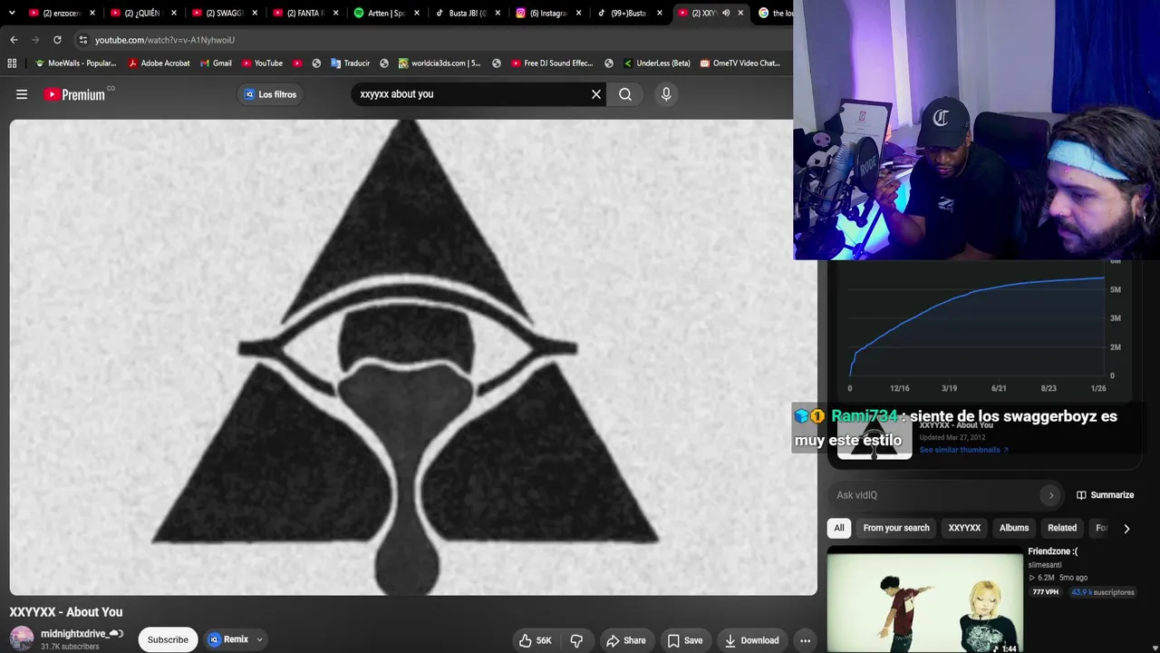
Task: Download the video
Action: [x=752, y=640]
